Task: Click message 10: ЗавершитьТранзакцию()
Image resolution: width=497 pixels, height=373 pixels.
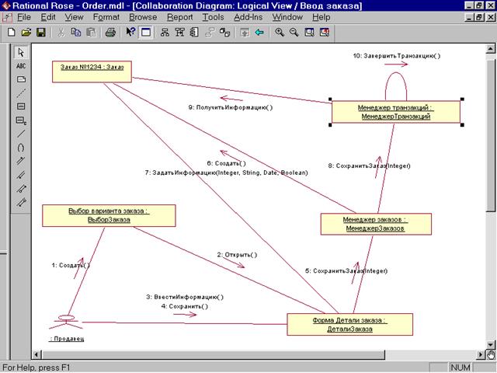Action: click(x=397, y=56)
